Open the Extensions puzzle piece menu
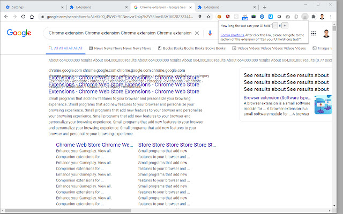 pos(314,17)
